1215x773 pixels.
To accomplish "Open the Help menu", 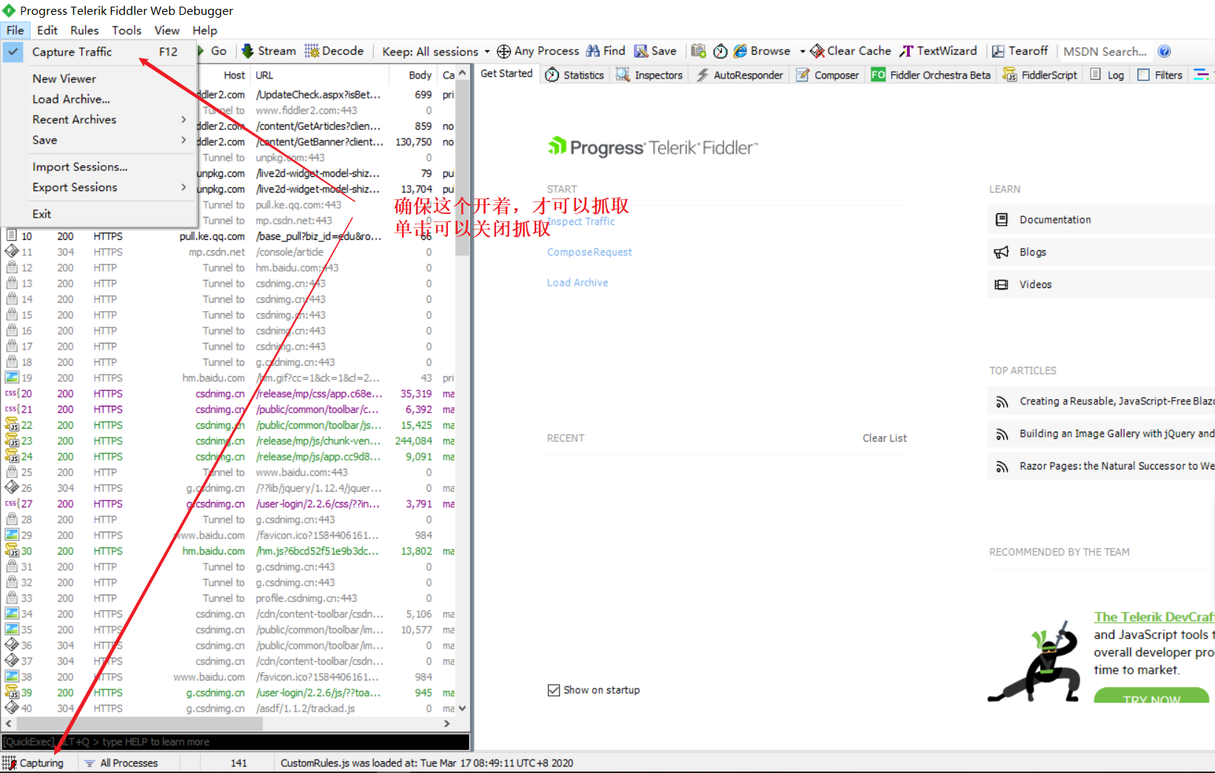I will point(205,30).
